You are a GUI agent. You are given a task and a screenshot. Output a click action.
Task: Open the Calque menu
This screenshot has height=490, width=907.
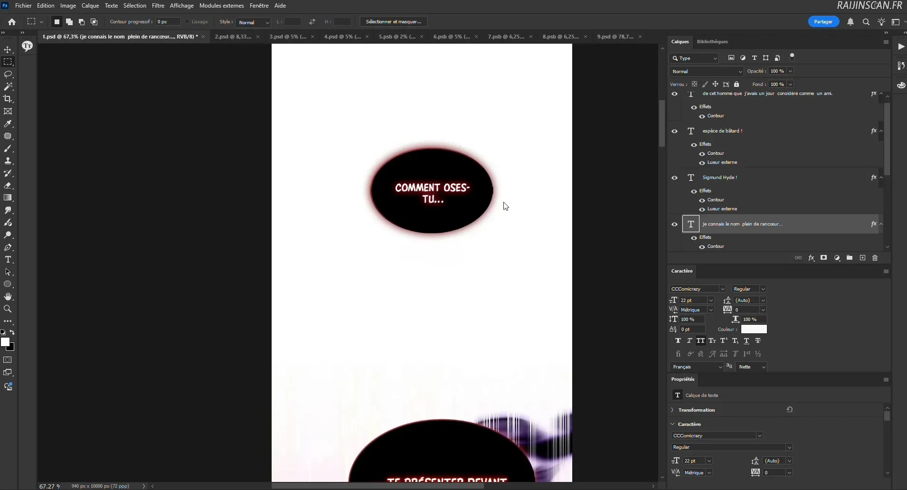coord(90,6)
